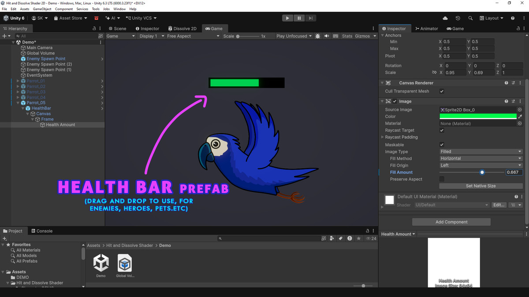
Task: Open the GameObject menu
Action: pos(42,9)
